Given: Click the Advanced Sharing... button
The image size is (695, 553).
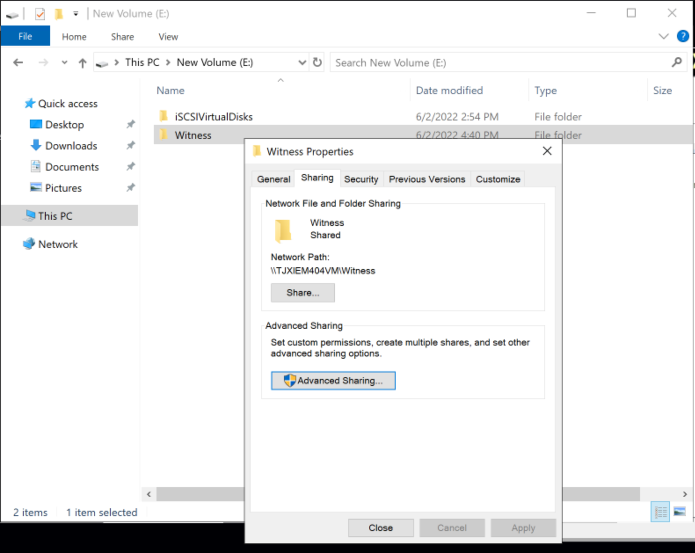Looking at the screenshot, I should [x=333, y=381].
